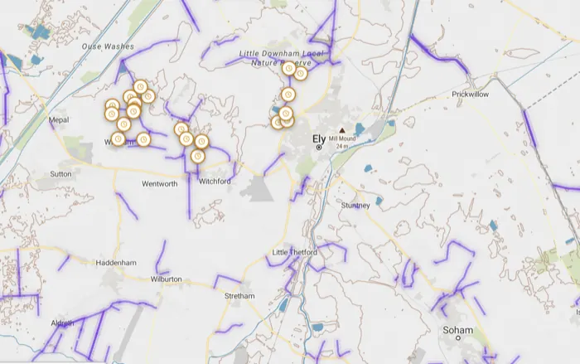This screenshot has height=364, width=580.
Task: Select the 'Mill Mound 24 m' label
Action: 342,142
